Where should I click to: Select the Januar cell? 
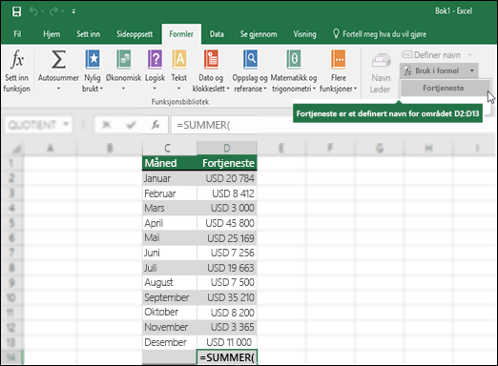coord(169,178)
